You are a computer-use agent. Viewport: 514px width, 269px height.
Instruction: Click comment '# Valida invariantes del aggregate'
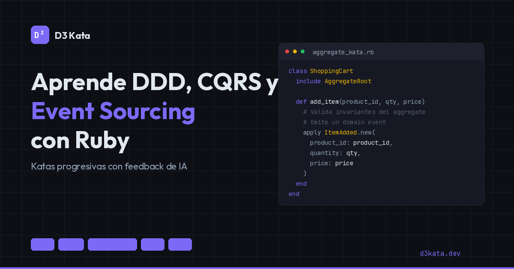click(364, 112)
